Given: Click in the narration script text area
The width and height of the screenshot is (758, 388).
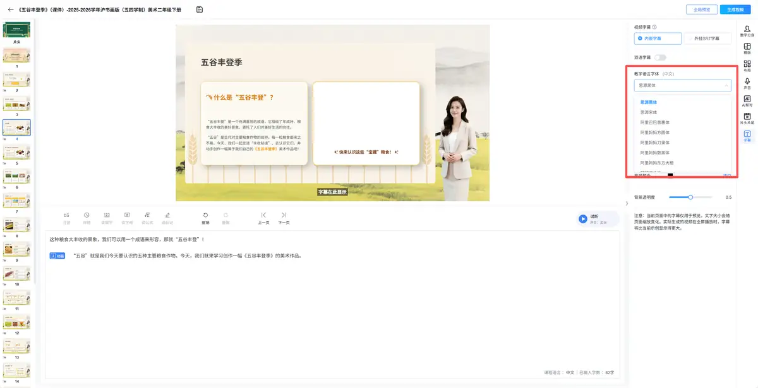Looking at the screenshot, I should 332,305.
